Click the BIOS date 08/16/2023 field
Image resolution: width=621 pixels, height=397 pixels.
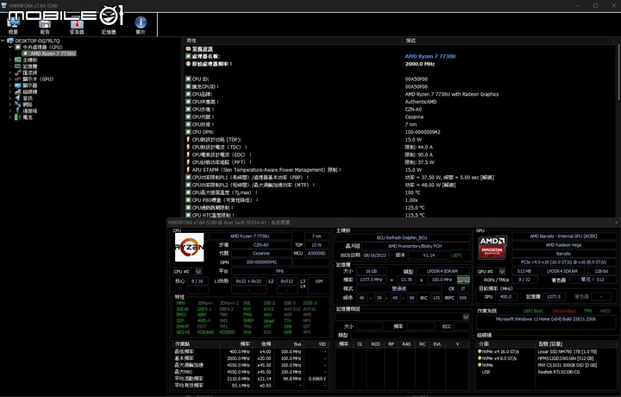click(x=374, y=255)
